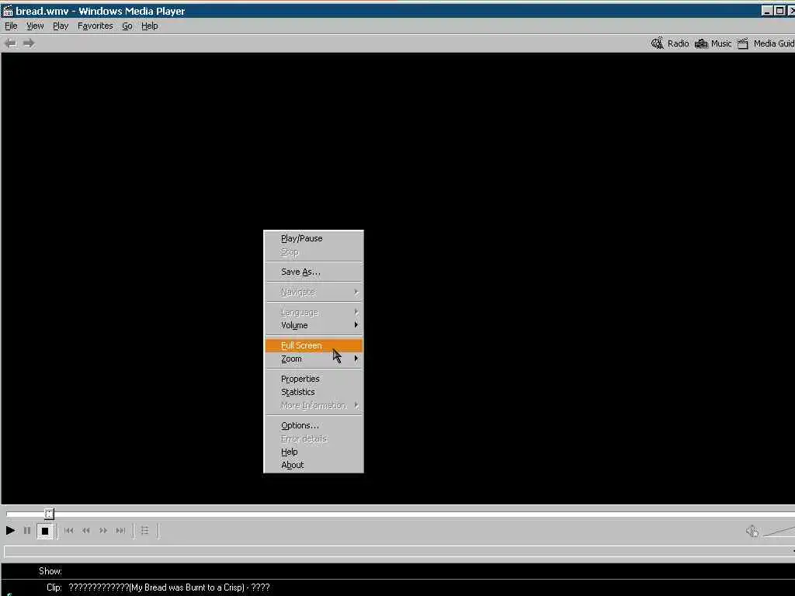Click the seek bar track after the thumb
Image resolution: width=795 pixels, height=596 pixels.
[x=424, y=514]
